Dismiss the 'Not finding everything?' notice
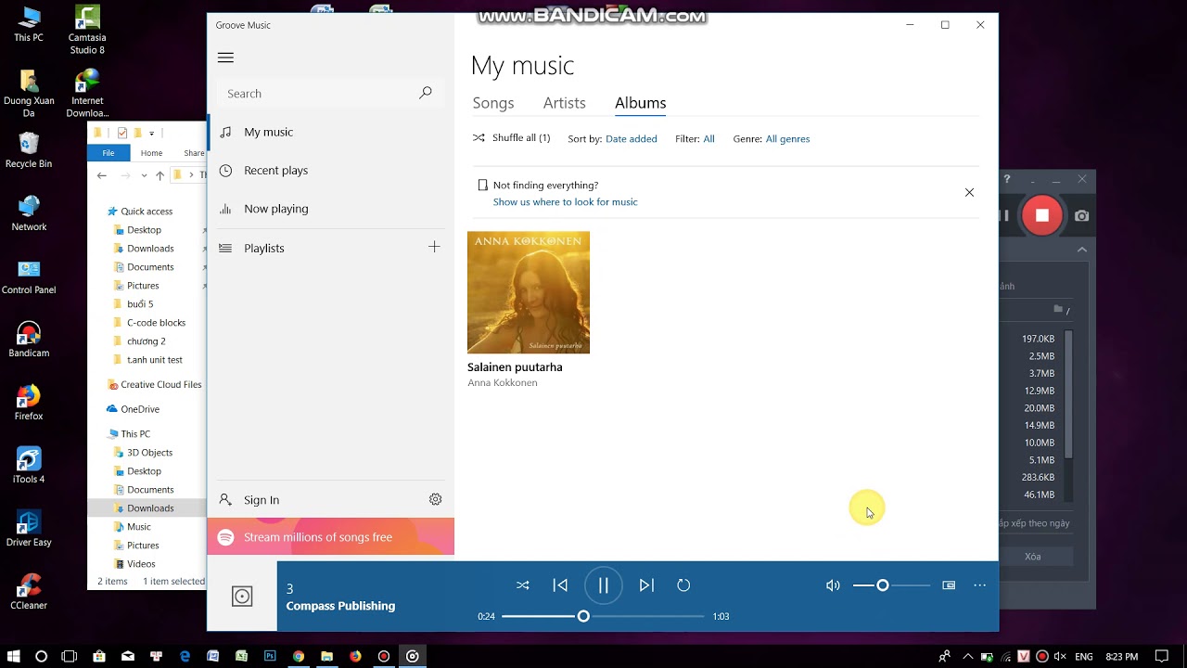 969,193
